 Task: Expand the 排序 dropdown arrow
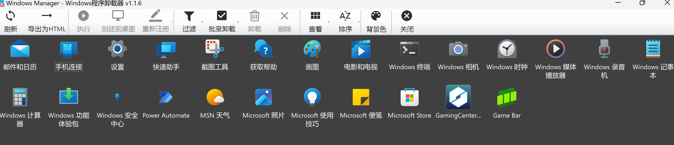359,22
